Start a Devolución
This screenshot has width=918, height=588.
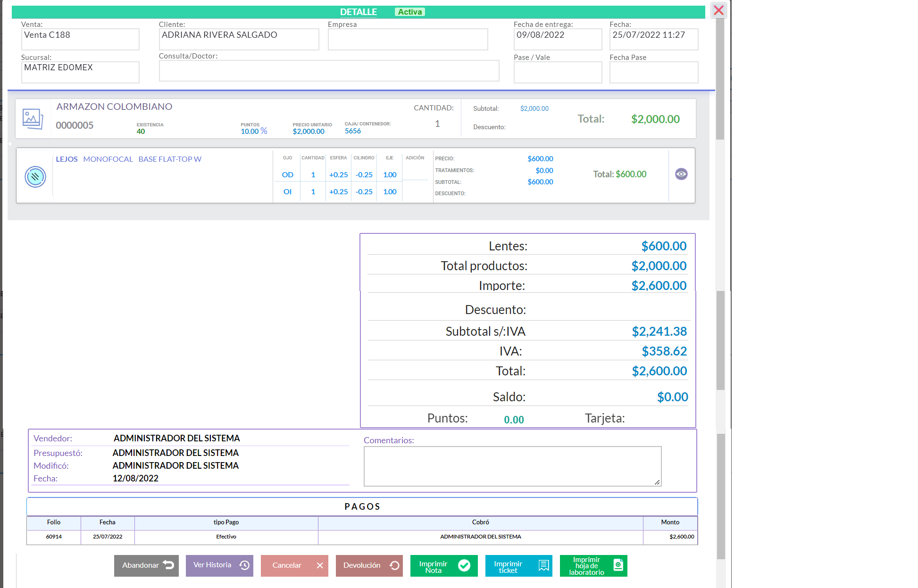coord(369,565)
